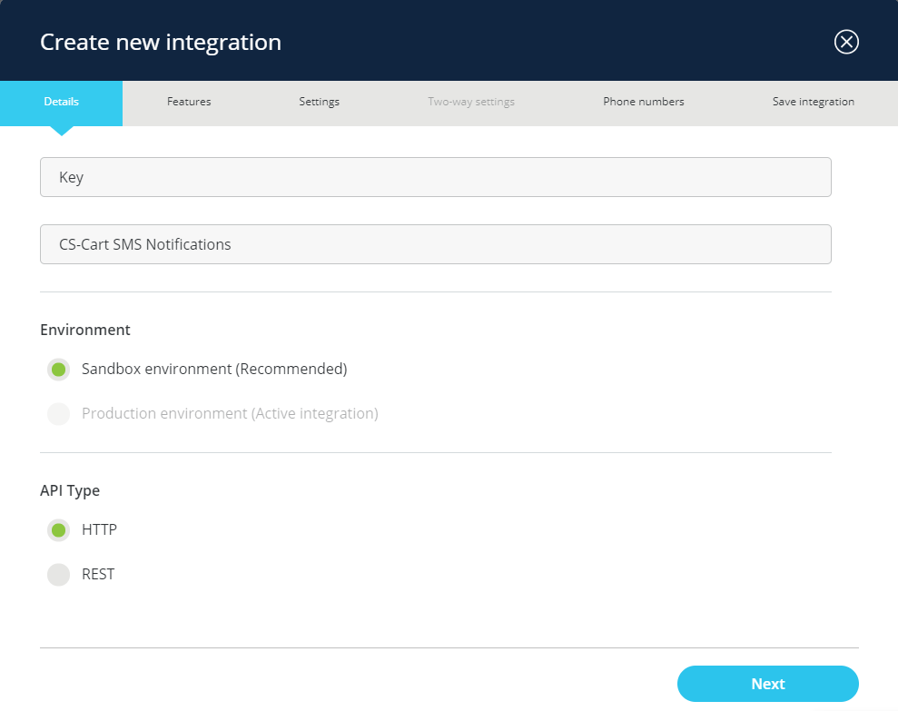Screen dimensions: 898x711
Task: Click the API Type section heading
Action: (x=70, y=490)
